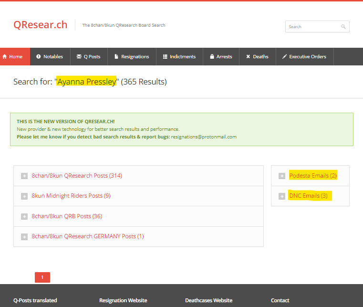Click the resignations@protonmail.com email address
Screen dimensions: 363x307
(204, 137)
